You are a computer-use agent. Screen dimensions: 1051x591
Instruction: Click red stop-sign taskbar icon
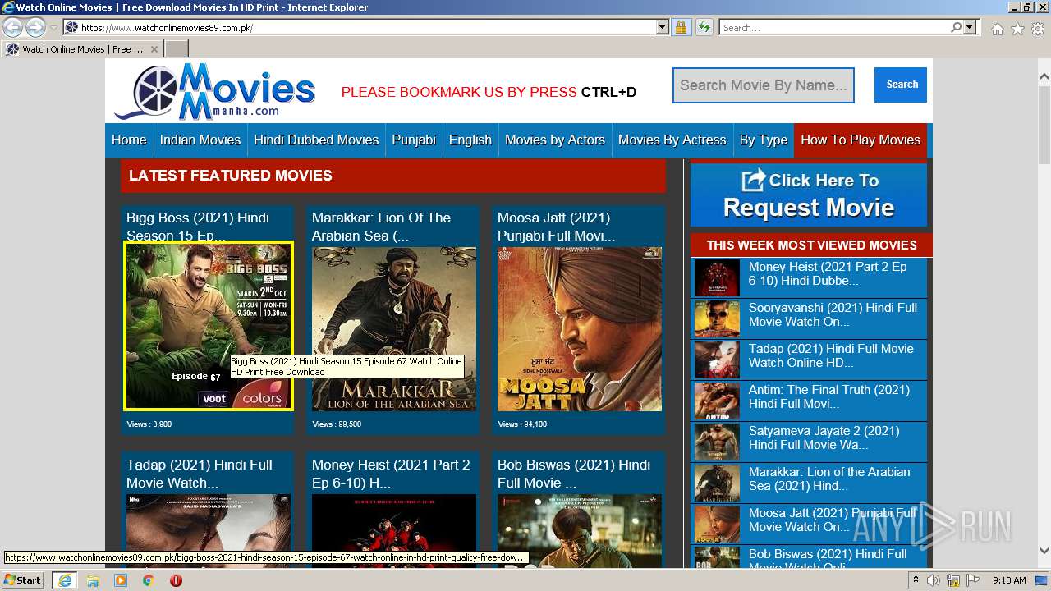pyautogui.click(x=176, y=580)
